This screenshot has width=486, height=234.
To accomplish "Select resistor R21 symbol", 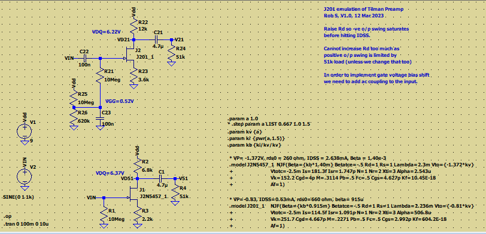I will tap(100, 75).
